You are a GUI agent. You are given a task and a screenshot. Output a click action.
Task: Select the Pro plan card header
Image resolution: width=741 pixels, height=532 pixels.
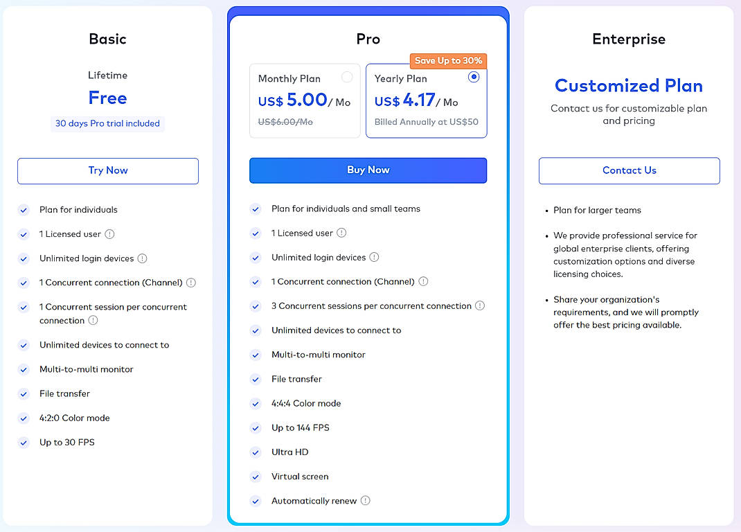click(368, 39)
